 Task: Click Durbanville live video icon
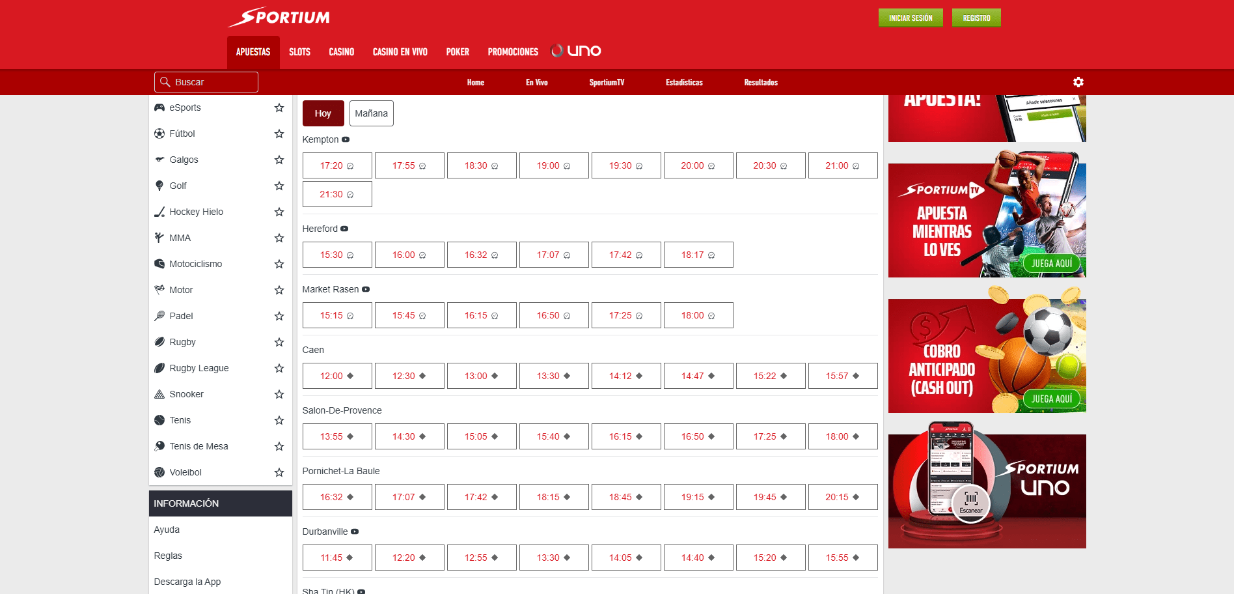355,531
